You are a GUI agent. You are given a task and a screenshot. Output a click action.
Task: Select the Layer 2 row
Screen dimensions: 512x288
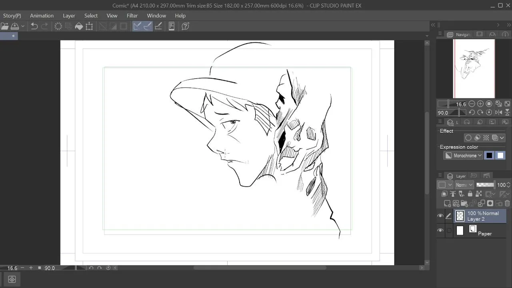pyautogui.click(x=480, y=216)
